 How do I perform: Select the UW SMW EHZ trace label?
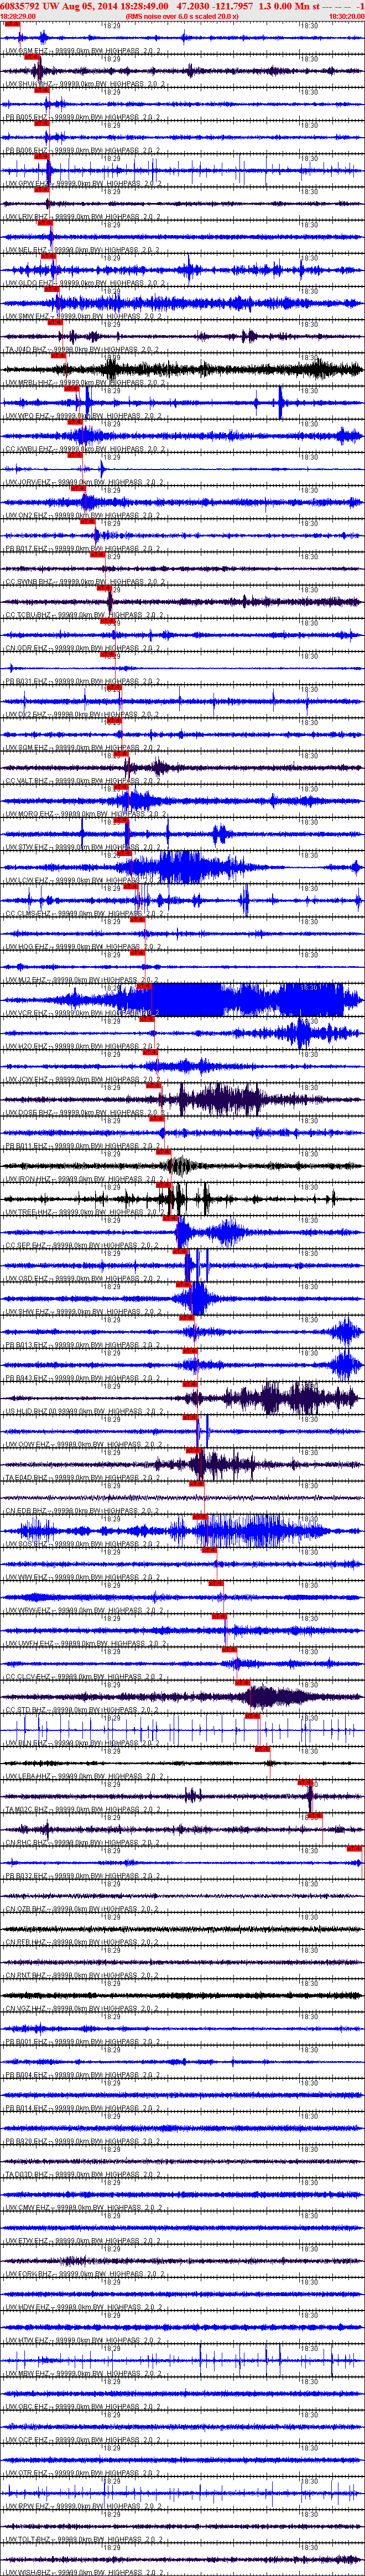tap(84, 315)
